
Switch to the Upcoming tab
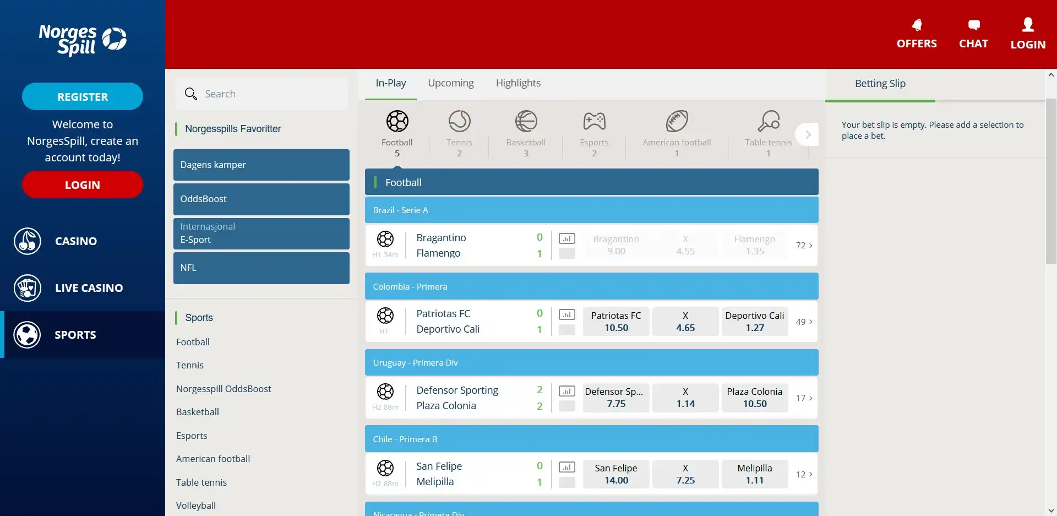451,83
